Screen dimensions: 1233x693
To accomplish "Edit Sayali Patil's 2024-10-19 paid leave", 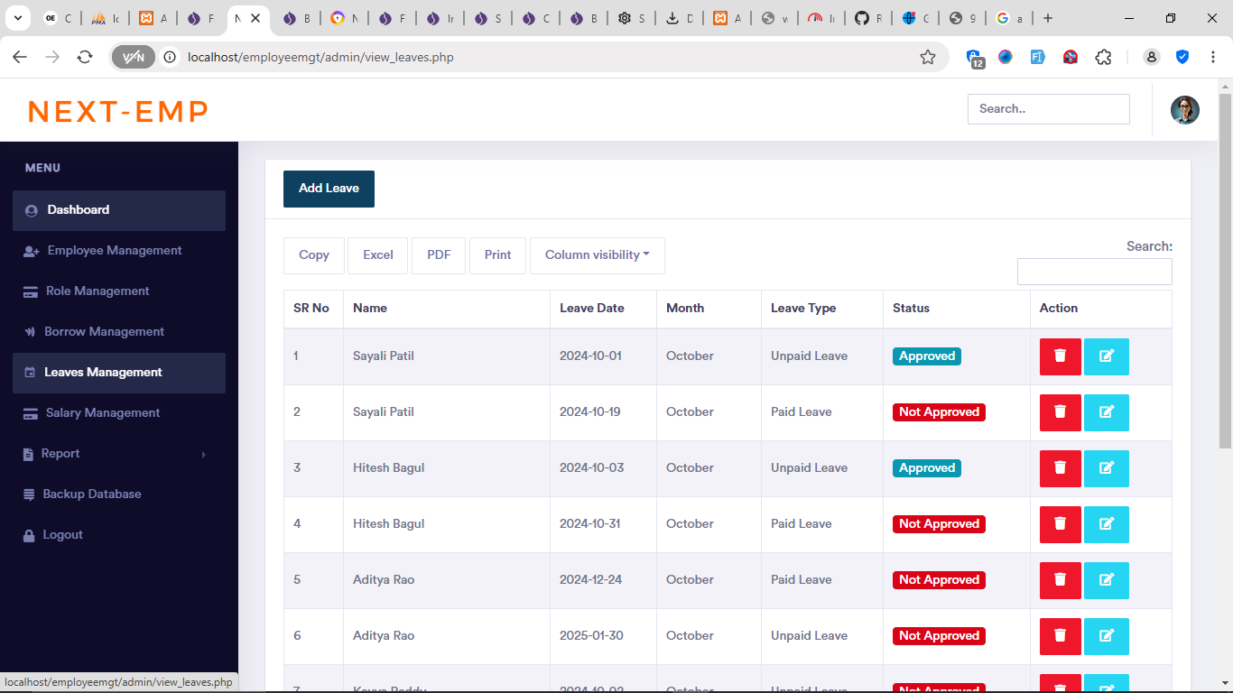I will pos(1106,412).
